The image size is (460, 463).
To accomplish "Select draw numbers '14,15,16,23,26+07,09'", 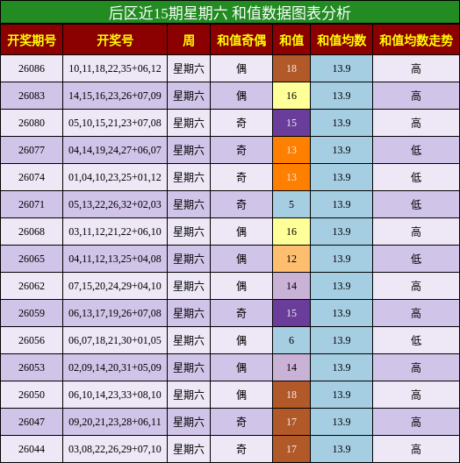I will [115, 96].
